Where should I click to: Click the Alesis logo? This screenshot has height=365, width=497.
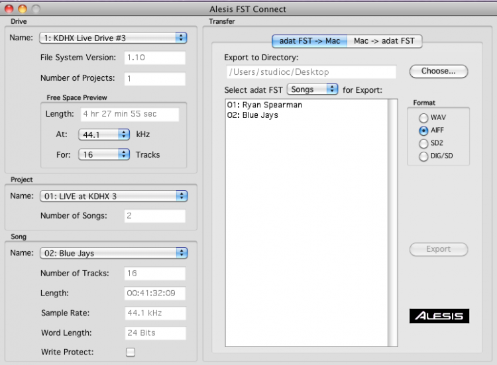[438, 316]
